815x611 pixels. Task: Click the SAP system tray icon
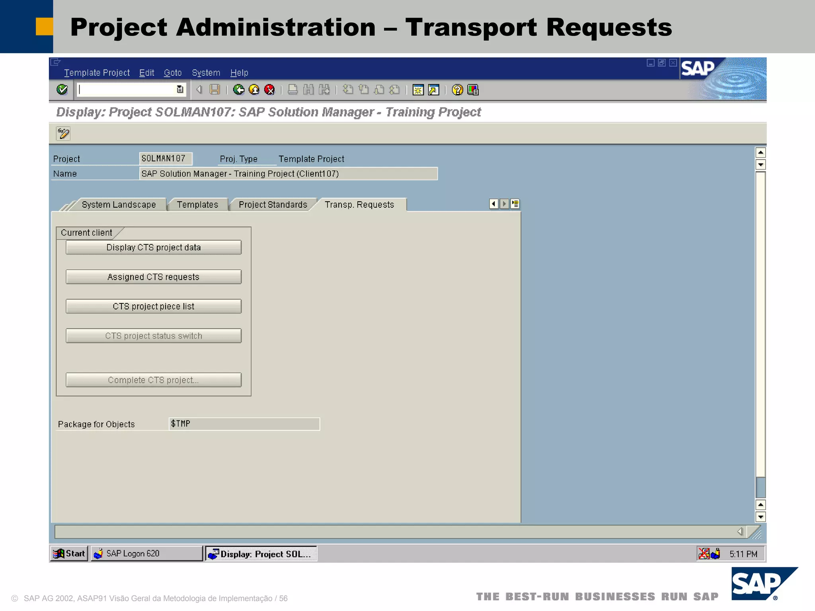[715, 553]
